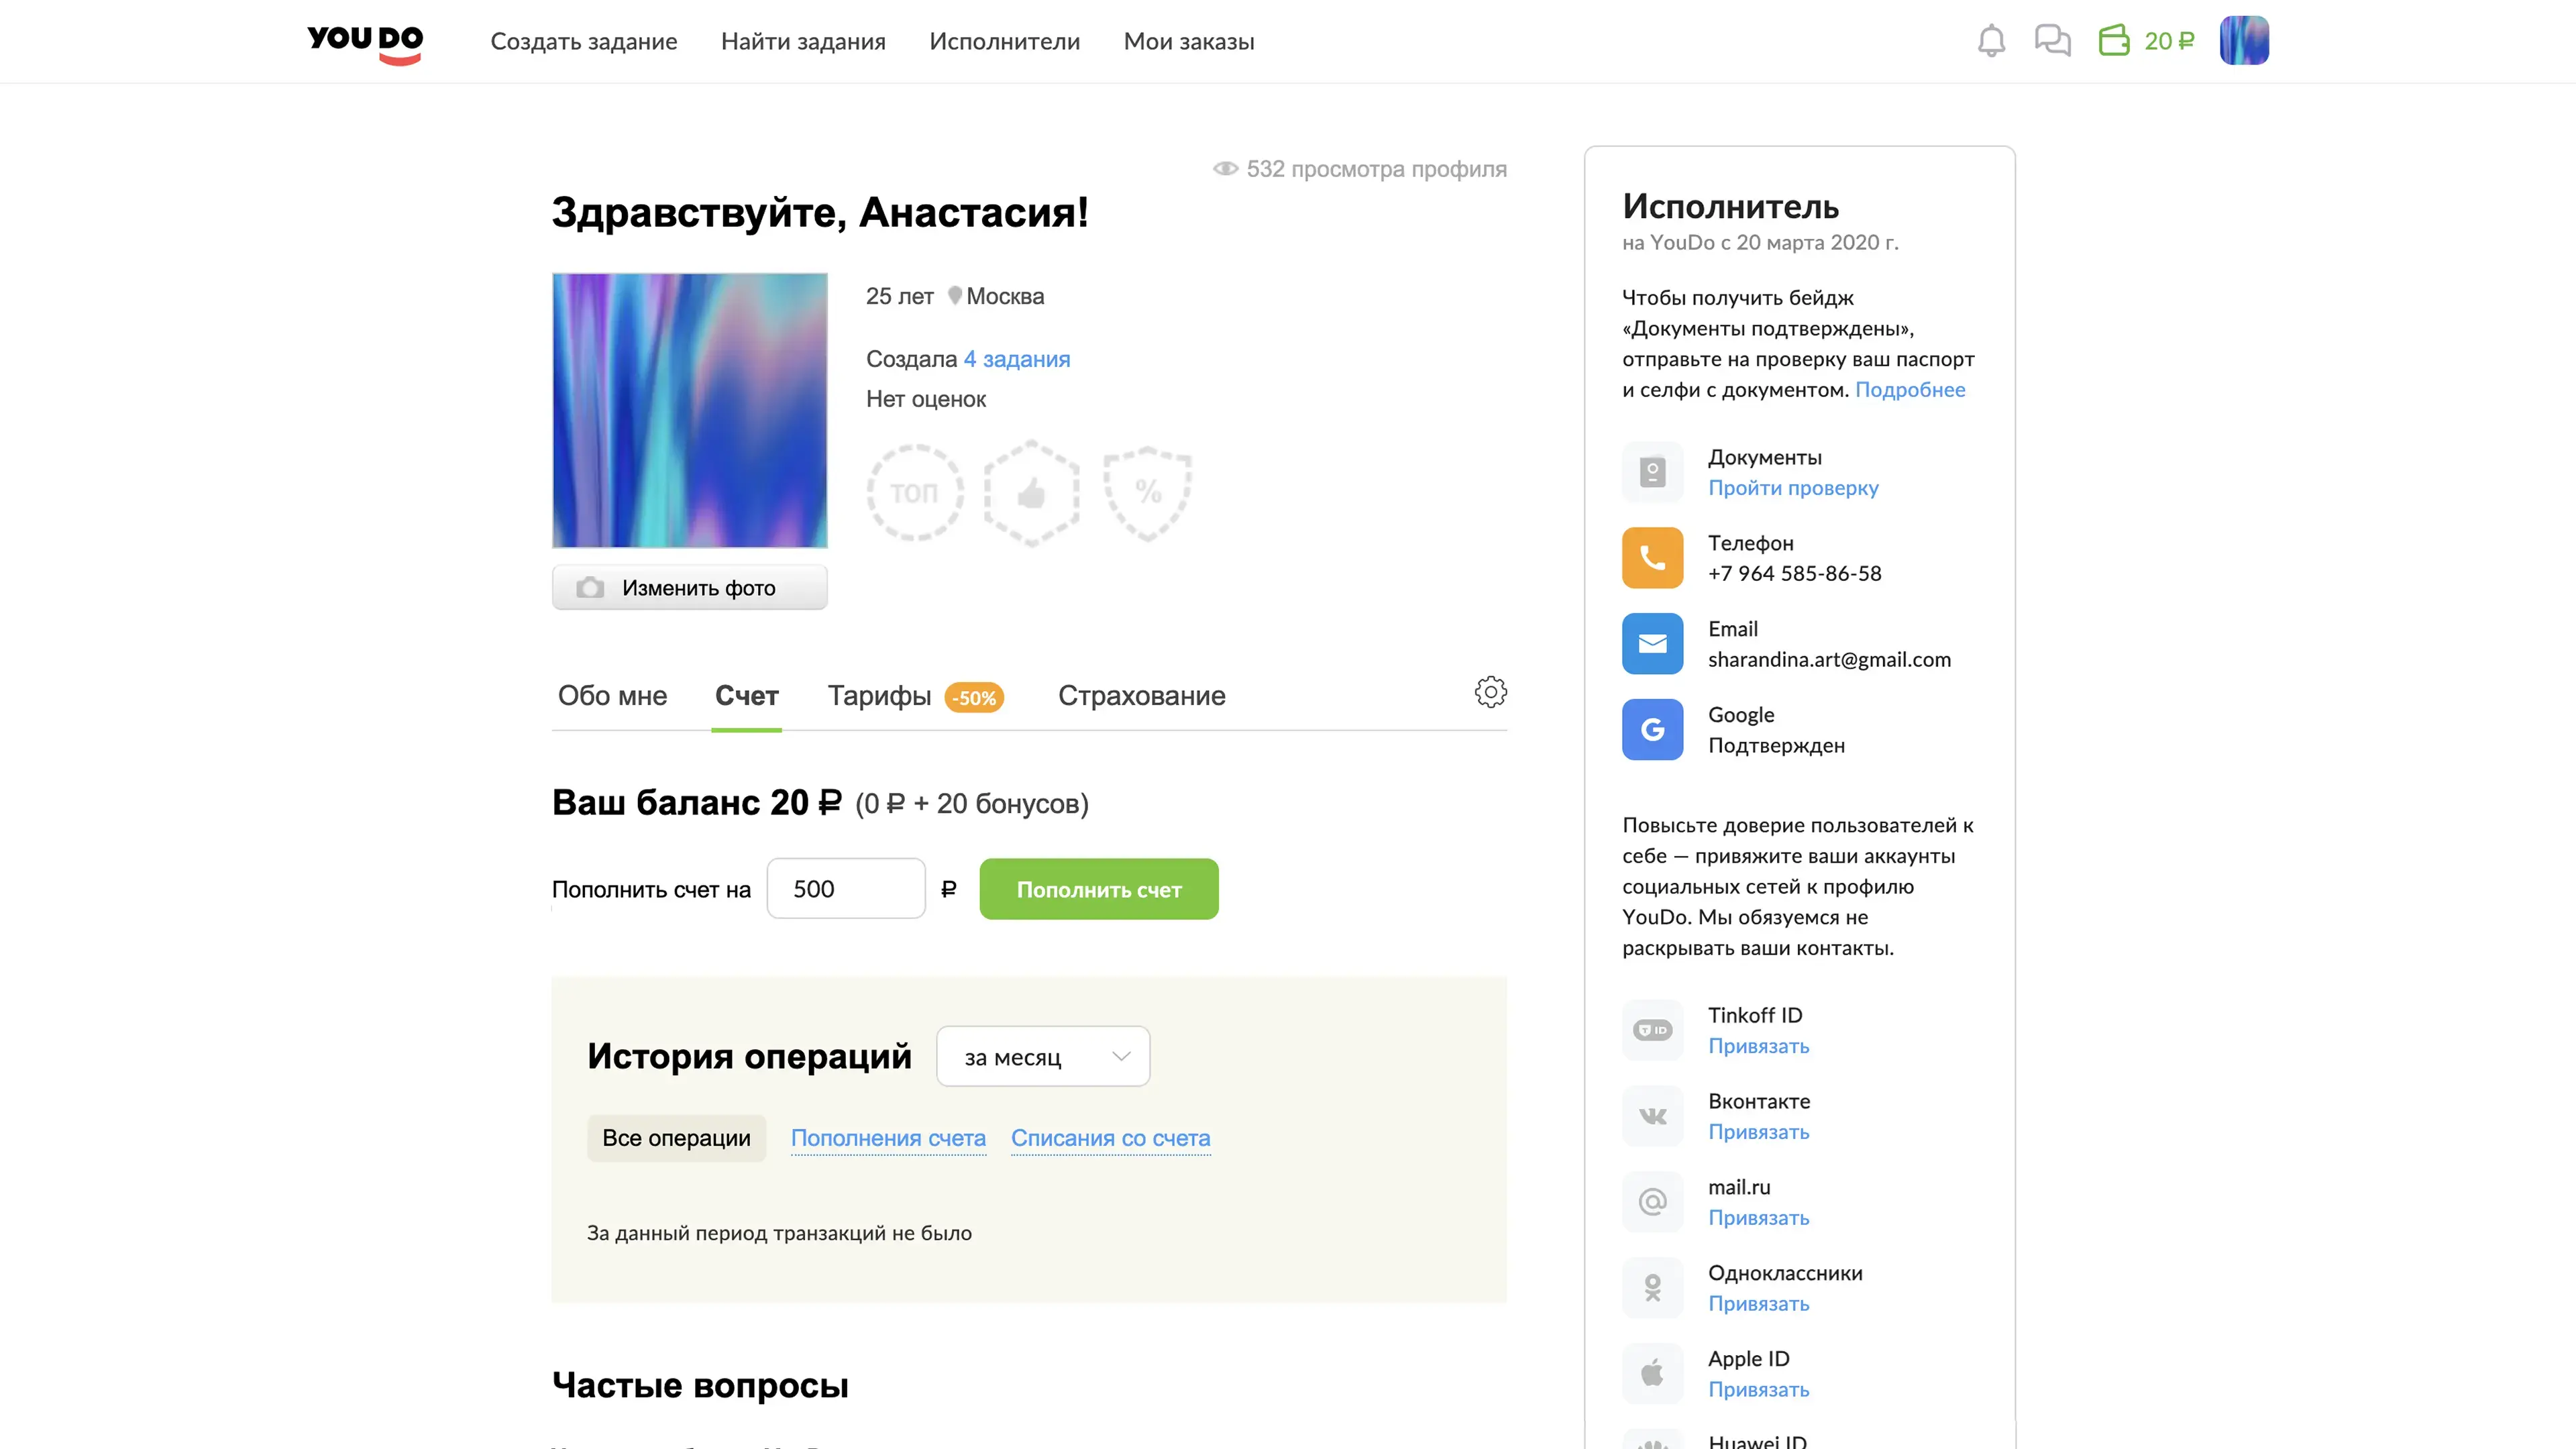Click the Tinkoff ID icon

coord(1652,1030)
